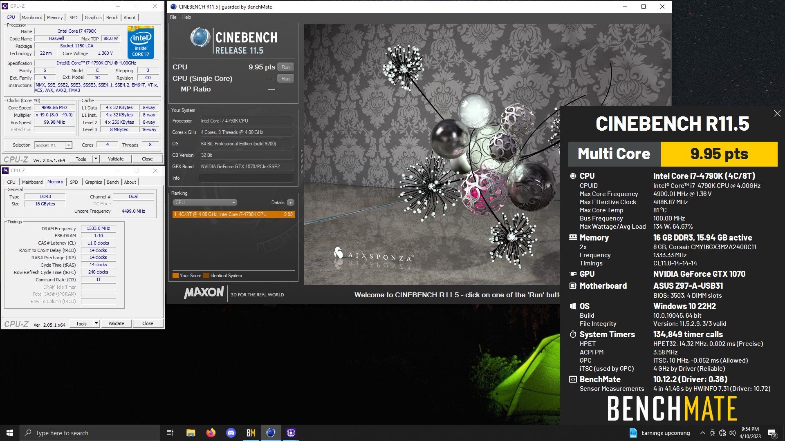Click the taskbar clock and date

click(750, 433)
